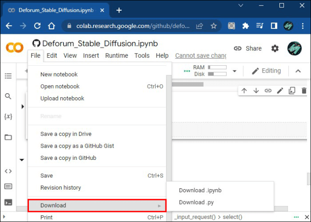Viewport: 311px width, 222px height.
Task: Select Save a copy as a GitHub Gist
Action: click(97, 146)
